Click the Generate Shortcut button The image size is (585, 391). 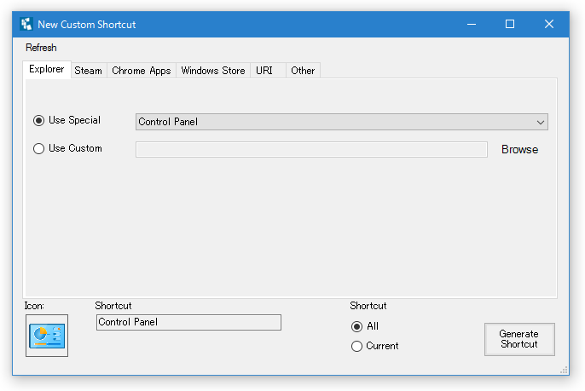click(x=519, y=339)
